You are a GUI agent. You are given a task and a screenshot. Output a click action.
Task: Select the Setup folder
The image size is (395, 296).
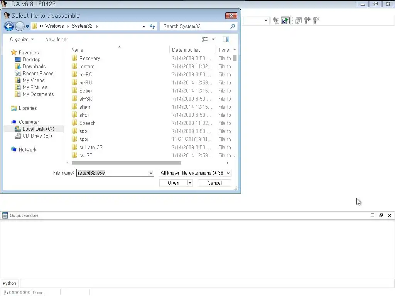(x=85, y=91)
